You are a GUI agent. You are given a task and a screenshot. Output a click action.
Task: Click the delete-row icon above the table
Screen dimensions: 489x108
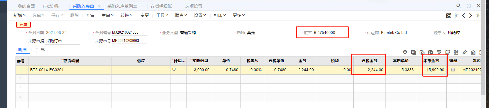click(431, 52)
